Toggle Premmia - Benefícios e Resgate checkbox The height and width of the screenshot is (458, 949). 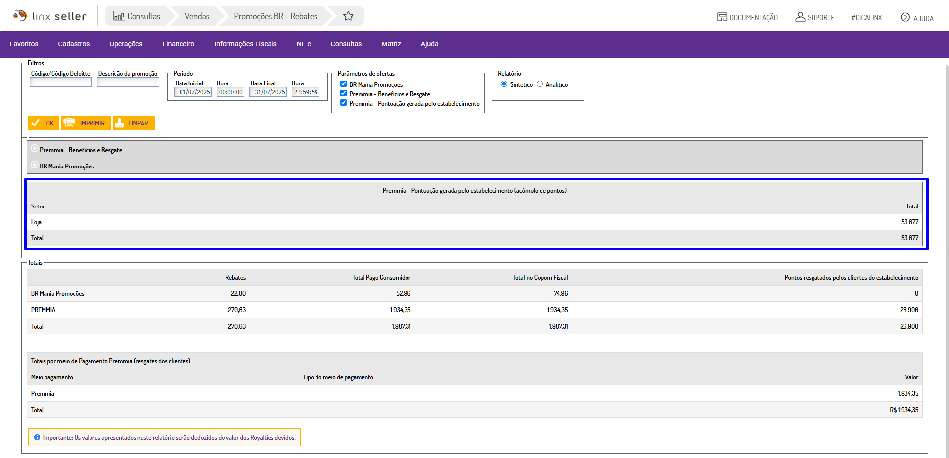click(x=343, y=93)
